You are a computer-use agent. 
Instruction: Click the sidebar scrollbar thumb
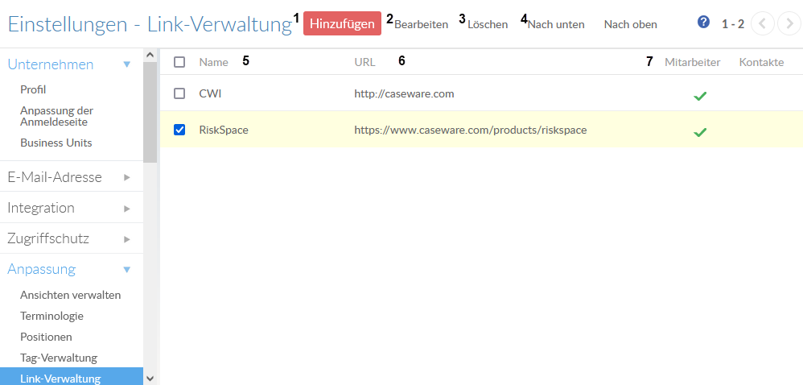(150, 112)
